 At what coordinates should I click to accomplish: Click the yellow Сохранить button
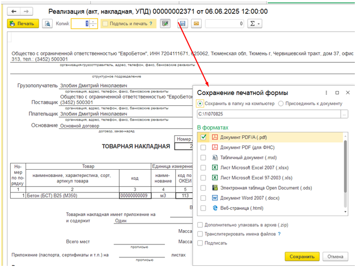tap(302, 257)
